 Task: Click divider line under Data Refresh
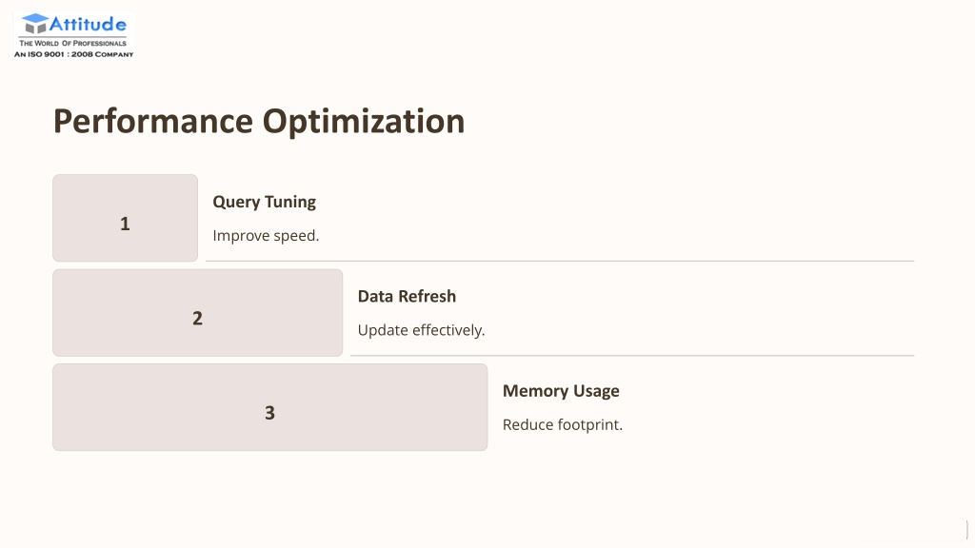pyautogui.click(x=632, y=356)
